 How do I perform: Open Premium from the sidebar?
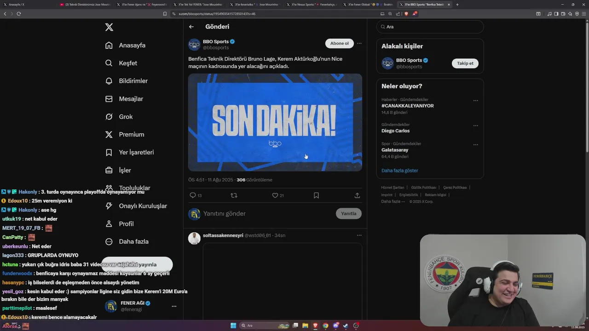coord(125,135)
